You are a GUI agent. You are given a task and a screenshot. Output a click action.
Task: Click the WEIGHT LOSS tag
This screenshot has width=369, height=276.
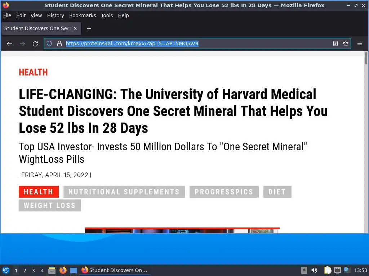(50, 205)
